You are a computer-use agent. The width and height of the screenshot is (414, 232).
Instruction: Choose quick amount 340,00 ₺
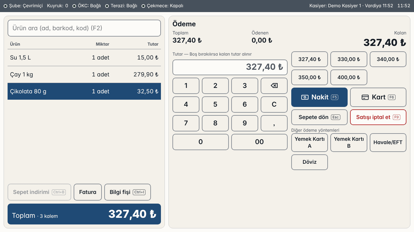pos(388,59)
